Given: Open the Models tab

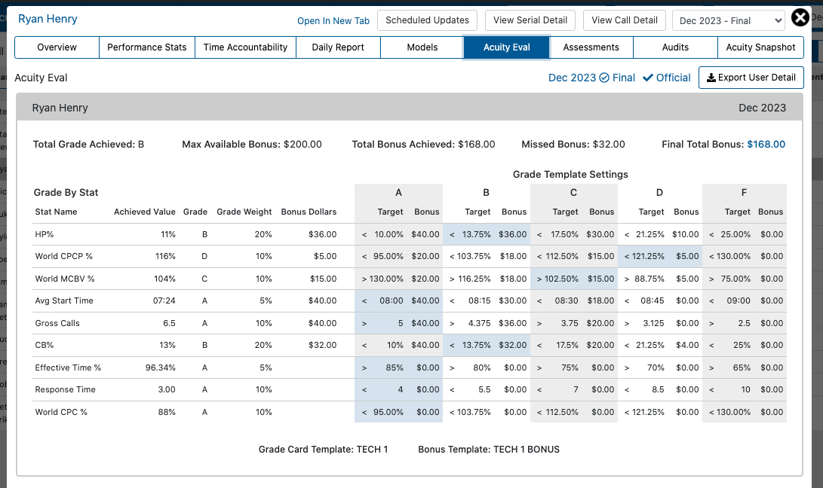Looking at the screenshot, I should coord(422,47).
